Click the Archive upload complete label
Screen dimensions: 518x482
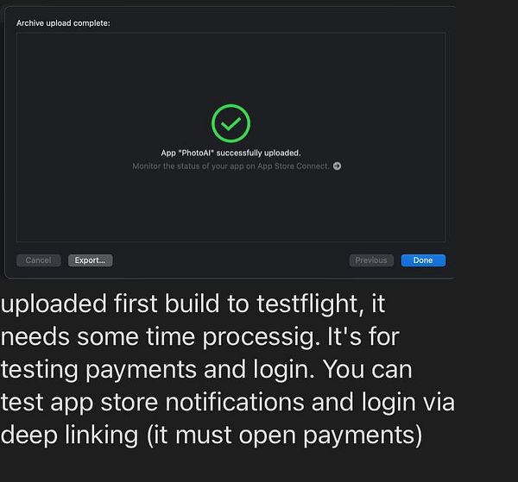[x=63, y=22]
